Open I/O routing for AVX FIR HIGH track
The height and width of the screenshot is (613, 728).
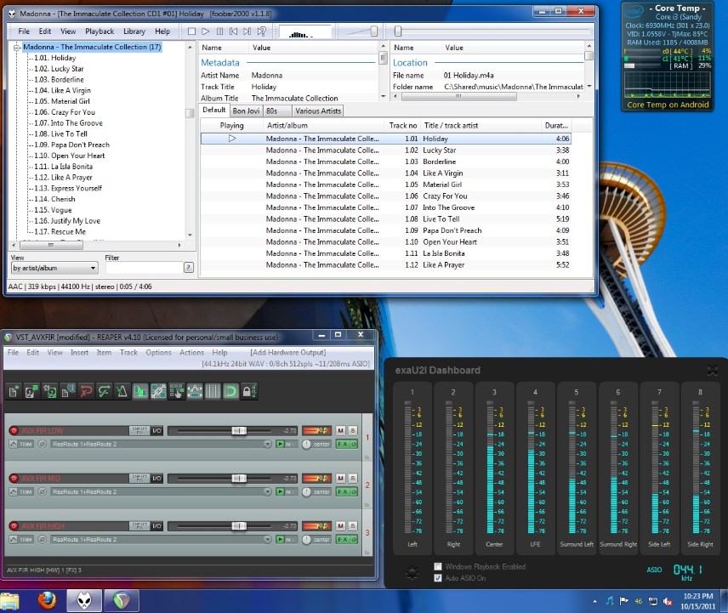click(157, 526)
